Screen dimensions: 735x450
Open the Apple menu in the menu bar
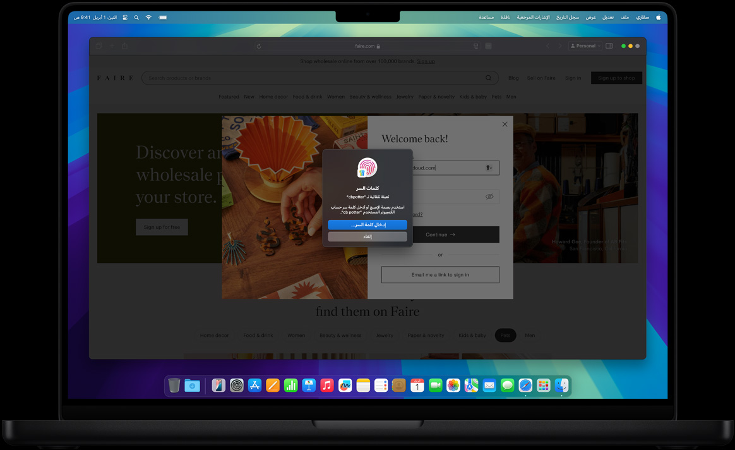[x=658, y=17]
